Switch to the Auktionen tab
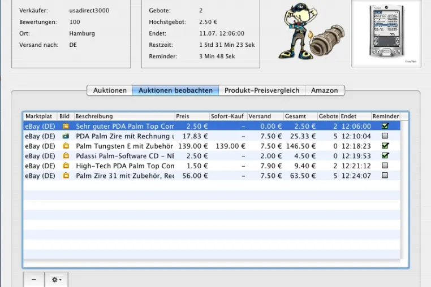This screenshot has height=287, width=431. pos(110,90)
